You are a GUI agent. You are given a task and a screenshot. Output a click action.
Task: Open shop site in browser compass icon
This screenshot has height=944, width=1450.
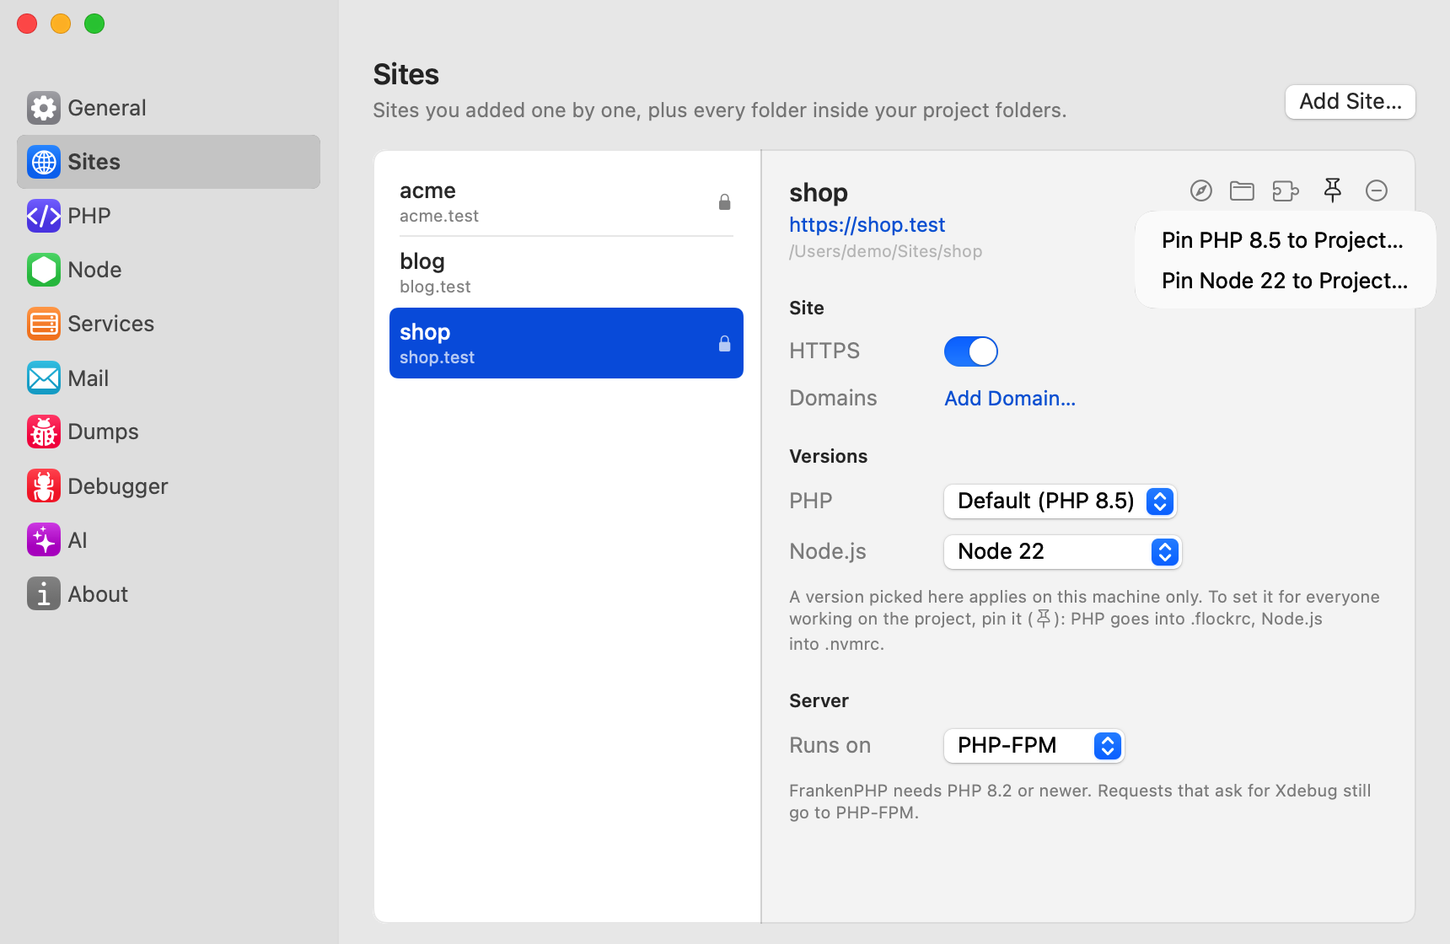coord(1201,190)
